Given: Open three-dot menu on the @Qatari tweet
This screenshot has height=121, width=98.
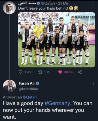Looking at the screenshot, I should pyautogui.click(x=93, y=3).
